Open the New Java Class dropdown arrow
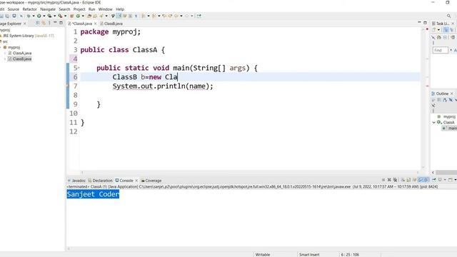Screen dimensions: 457x257 tap(83, 16)
